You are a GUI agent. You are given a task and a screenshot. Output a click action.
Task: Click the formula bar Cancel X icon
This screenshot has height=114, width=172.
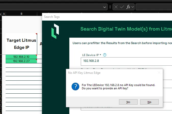[116, 7]
